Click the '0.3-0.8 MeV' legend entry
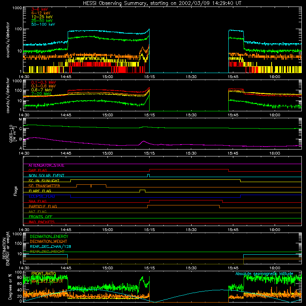Screen dimensions: 306x306 [44, 86]
